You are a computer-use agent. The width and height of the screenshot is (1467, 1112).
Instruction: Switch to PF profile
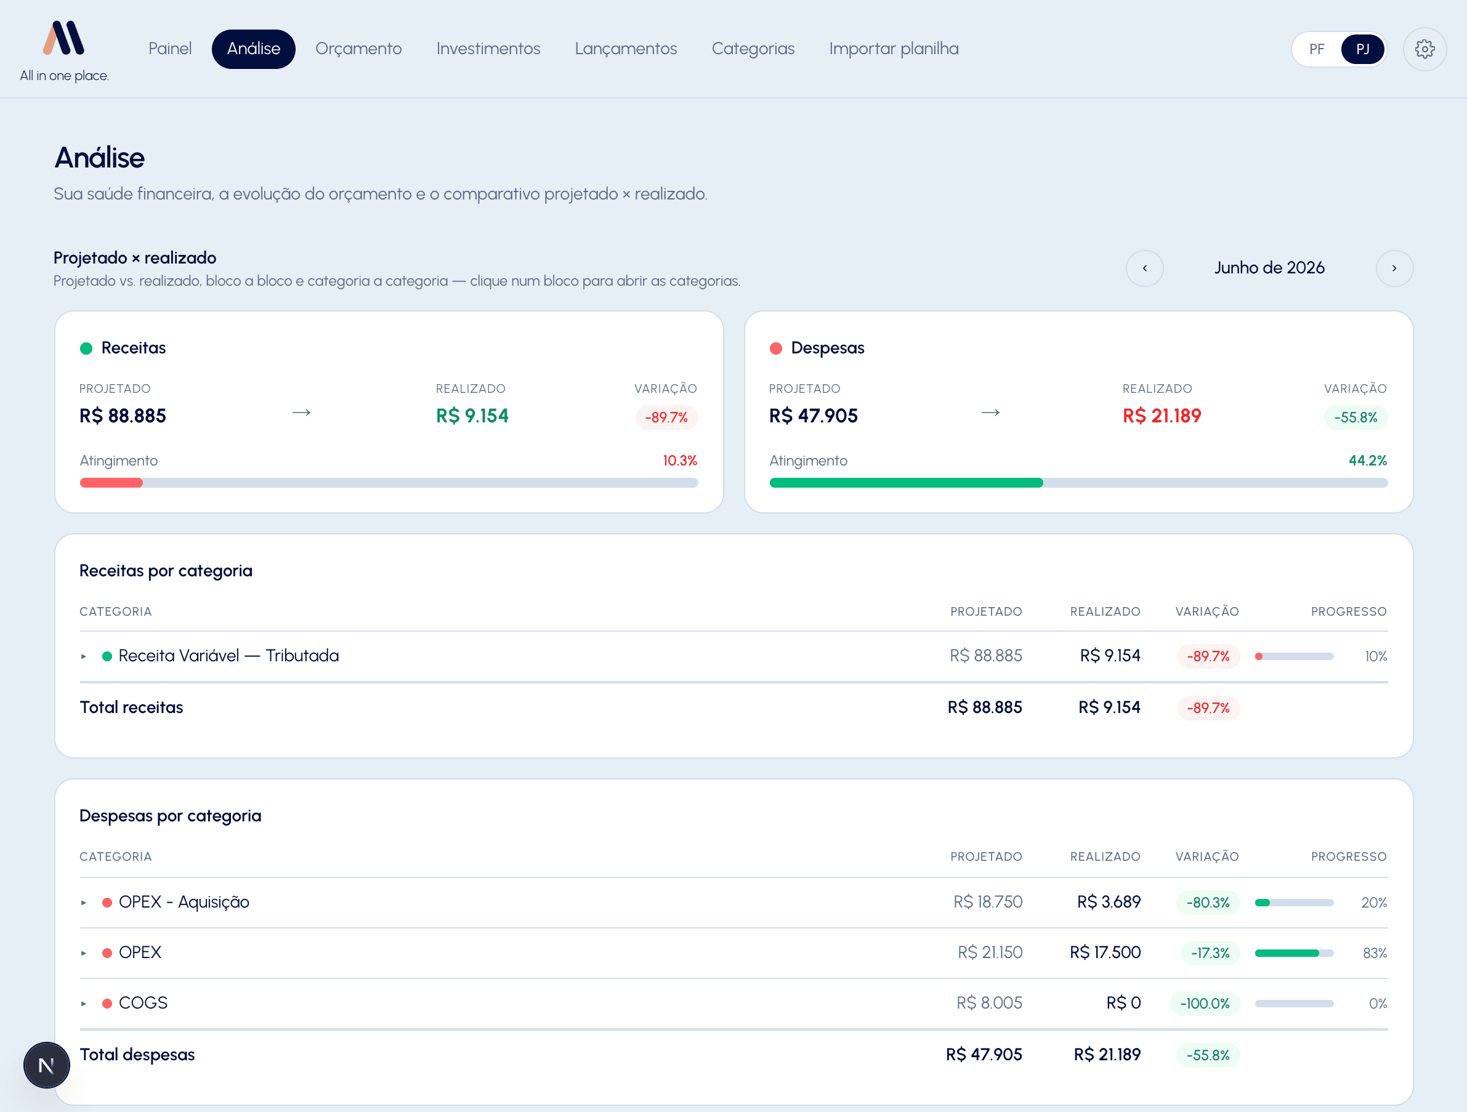point(1317,49)
